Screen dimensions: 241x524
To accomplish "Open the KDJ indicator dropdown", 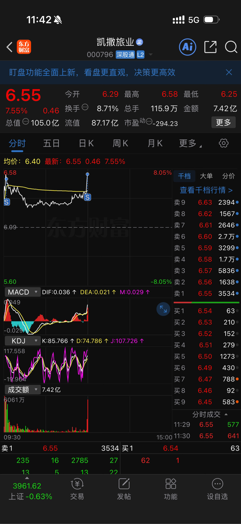I will point(22,341).
